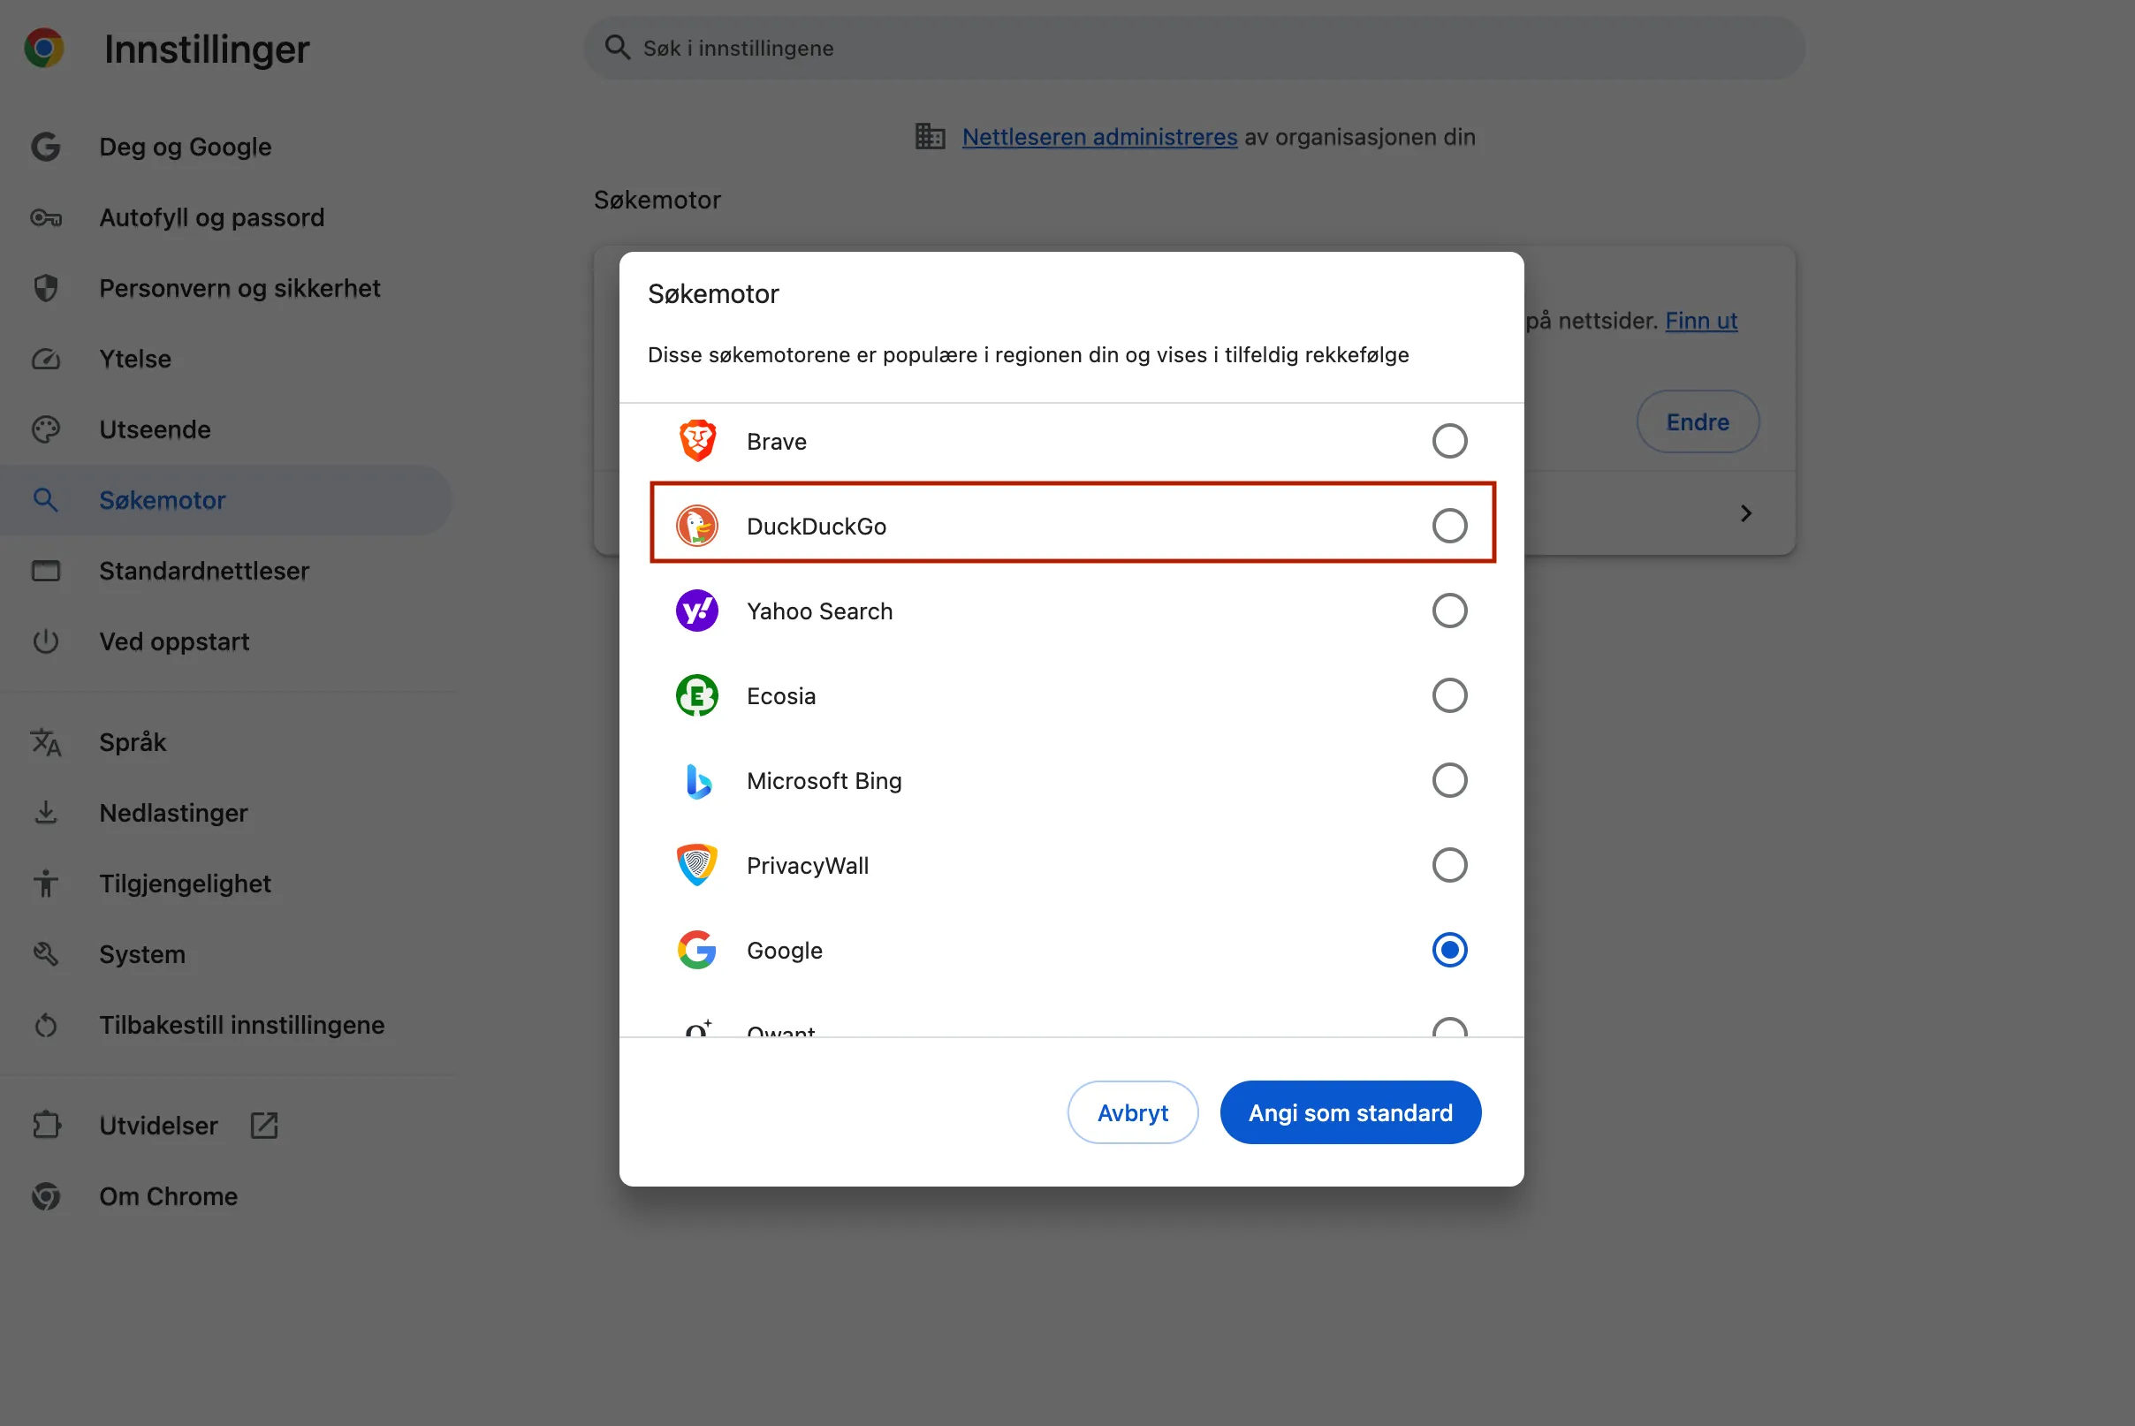Click the PrivacyWall shield icon

point(697,865)
